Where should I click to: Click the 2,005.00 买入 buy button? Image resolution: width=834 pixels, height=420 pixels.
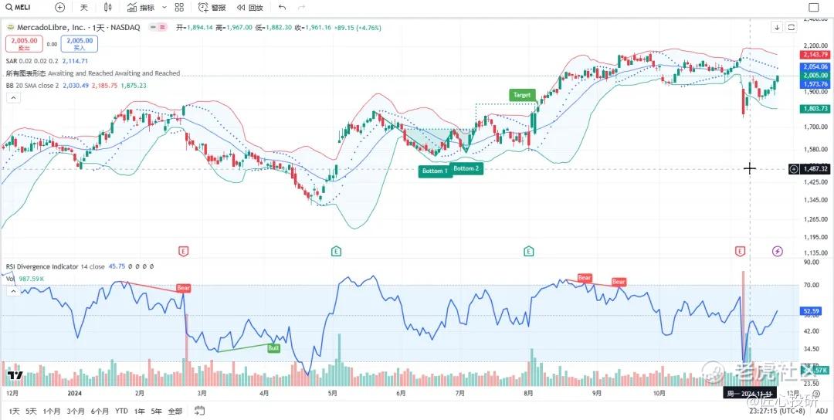pos(80,43)
